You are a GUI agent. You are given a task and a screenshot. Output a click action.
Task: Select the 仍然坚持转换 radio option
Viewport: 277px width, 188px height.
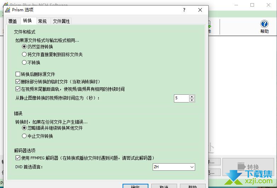tap(38, 47)
